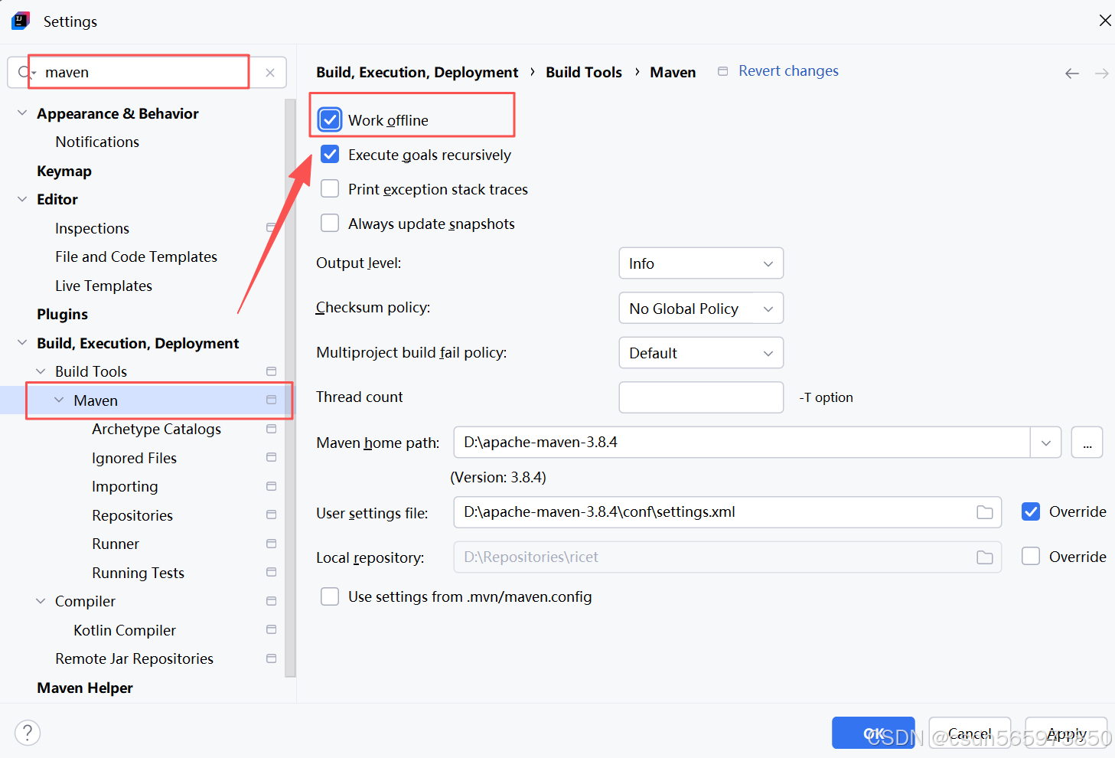The width and height of the screenshot is (1115, 758).
Task: Select the Repositories tree item
Action: [x=132, y=515]
